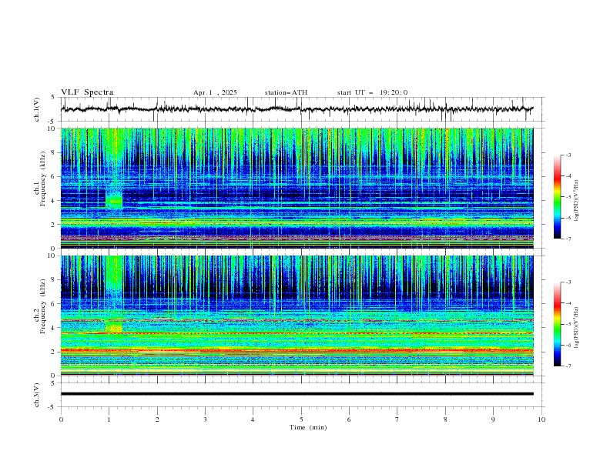Select the "Apr. 1 , 2025" date text
610x471 pixels.
[215, 92]
